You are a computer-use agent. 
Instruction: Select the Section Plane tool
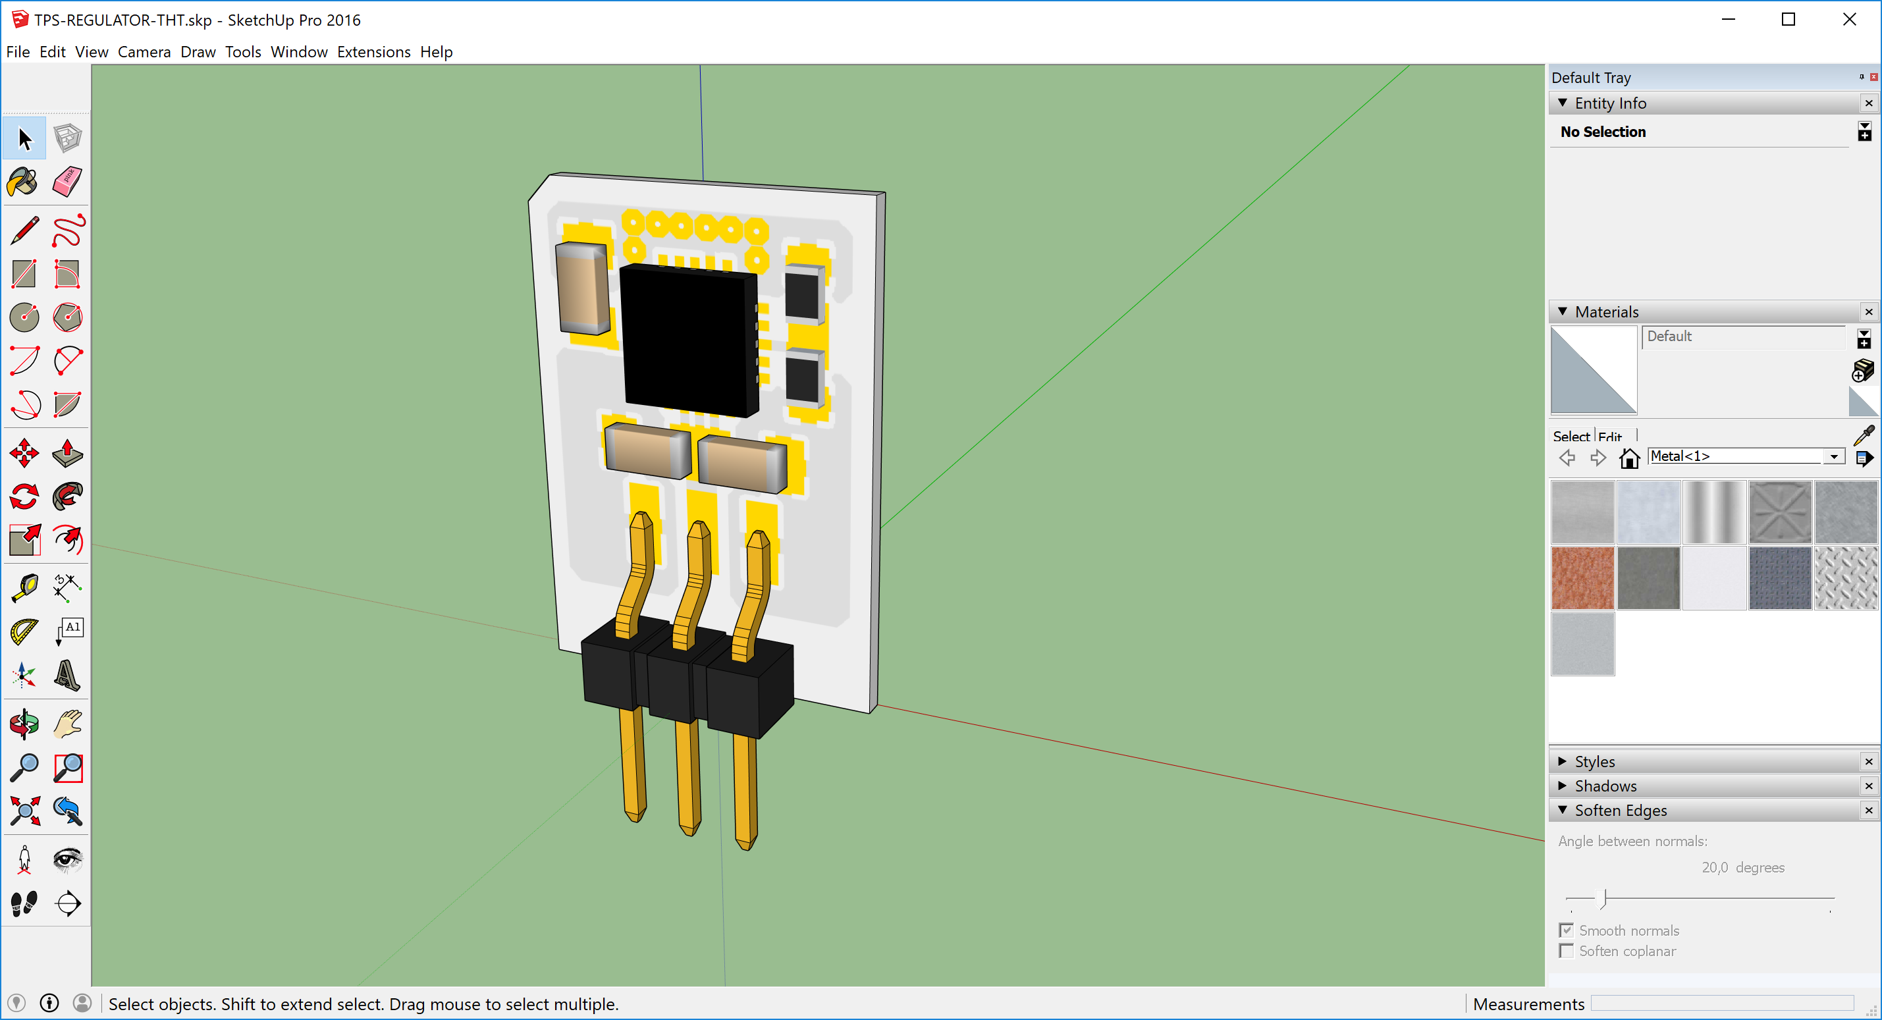tap(67, 903)
